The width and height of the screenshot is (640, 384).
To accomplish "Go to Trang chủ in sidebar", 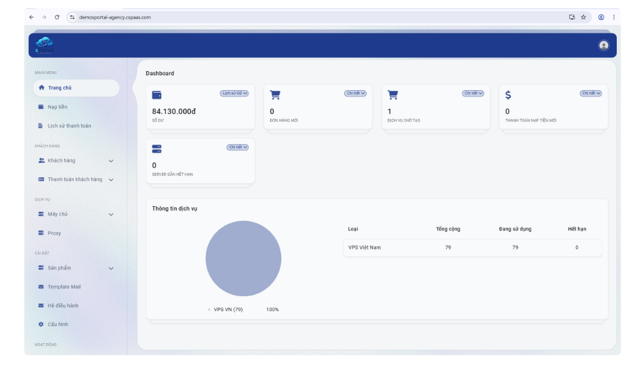I will tap(76, 88).
